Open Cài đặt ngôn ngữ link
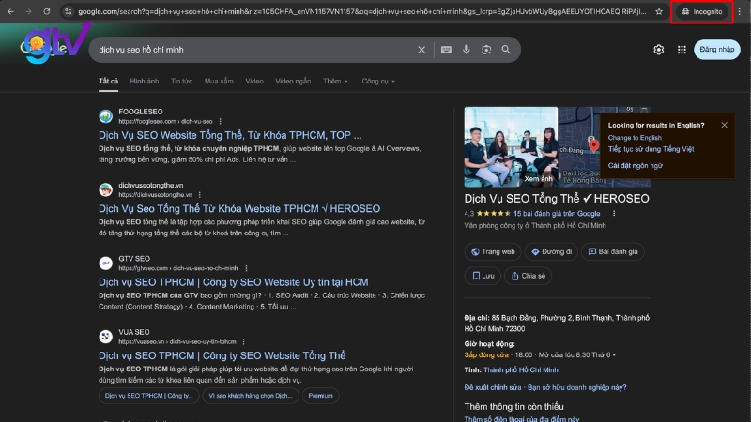This screenshot has height=422, width=751. 636,166
